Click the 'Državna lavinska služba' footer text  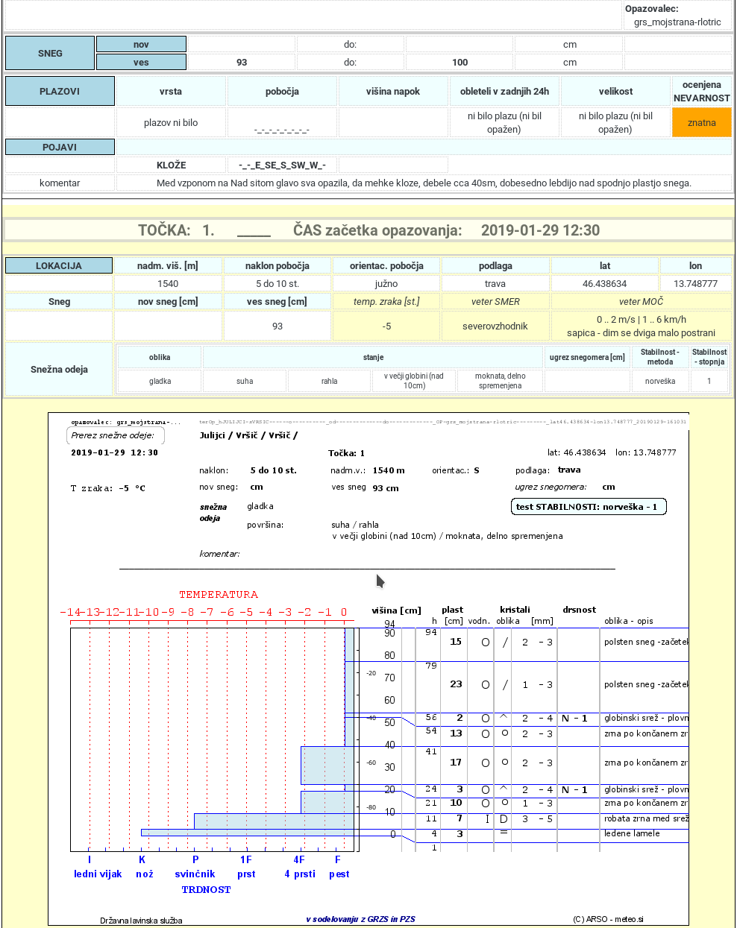point(141,921)
